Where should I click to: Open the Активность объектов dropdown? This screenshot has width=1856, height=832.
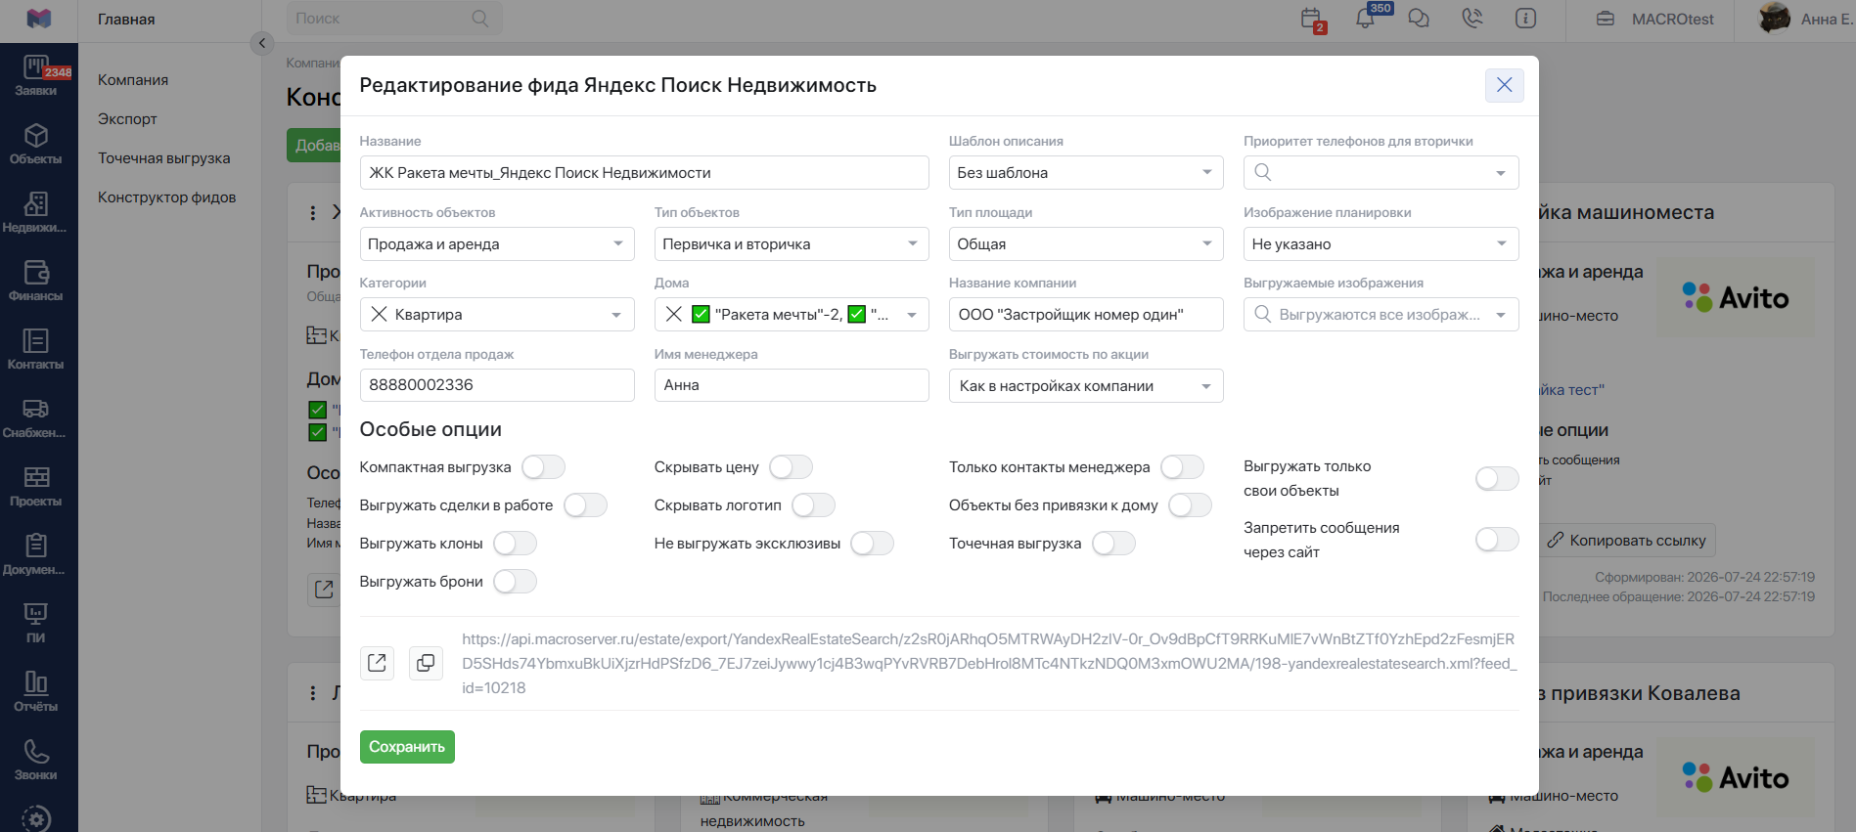click(x=497, y=244)
